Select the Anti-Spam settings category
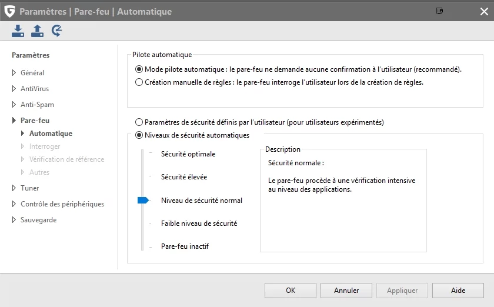 pos(37,105)
